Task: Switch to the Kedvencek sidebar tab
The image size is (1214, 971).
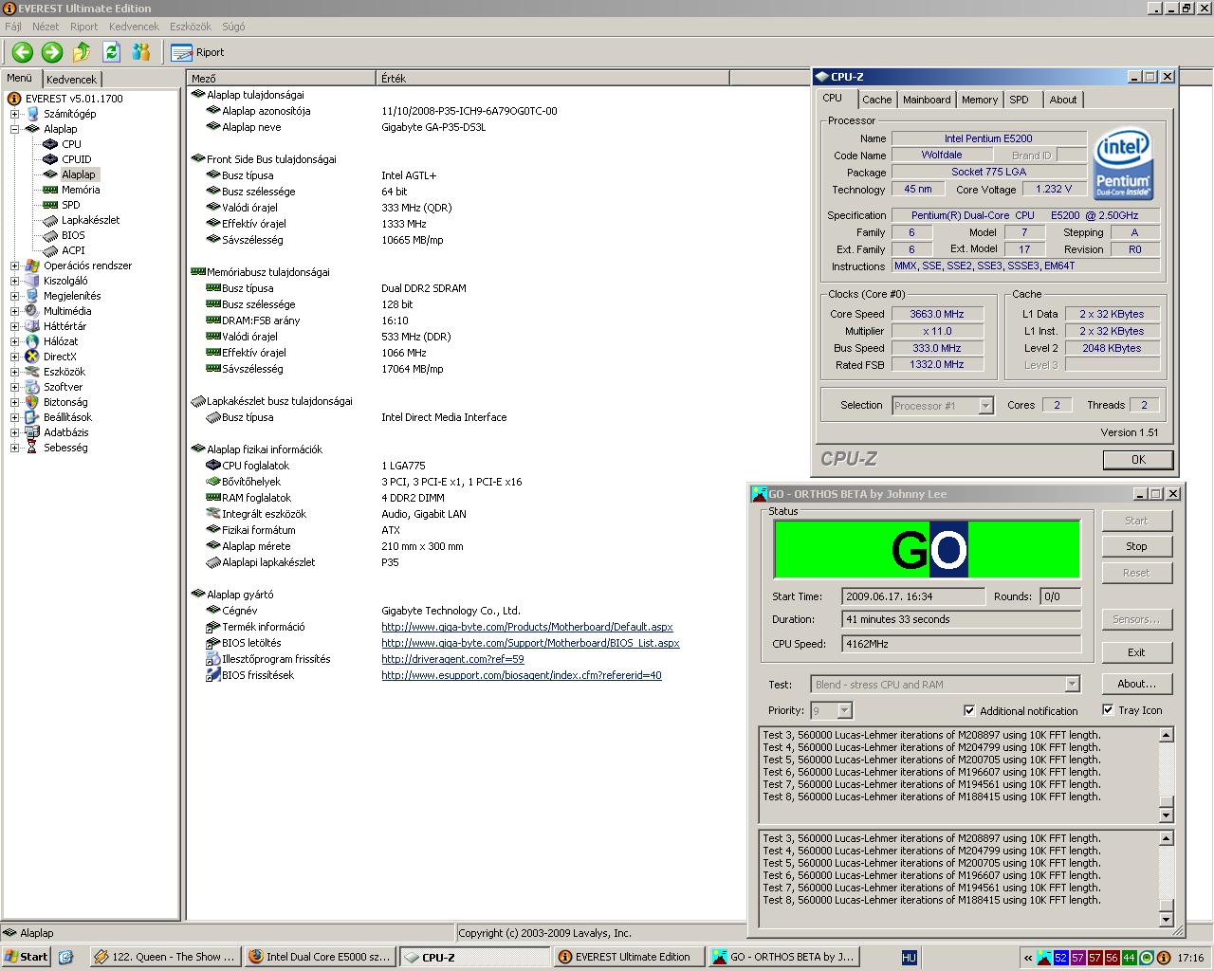Action: coord(71,80)
